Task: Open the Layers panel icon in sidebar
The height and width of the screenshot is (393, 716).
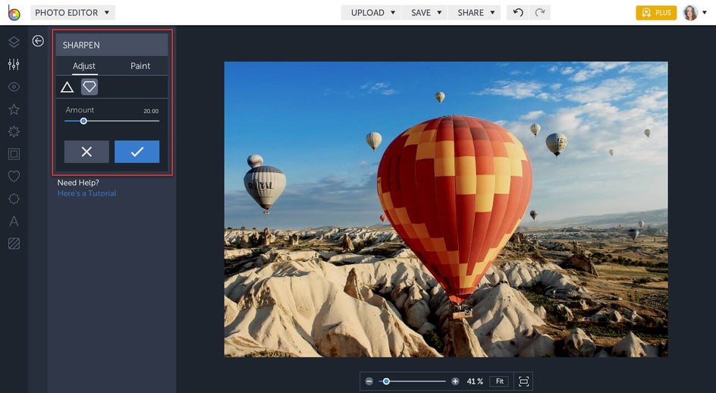Action: [x=14, y=42]
